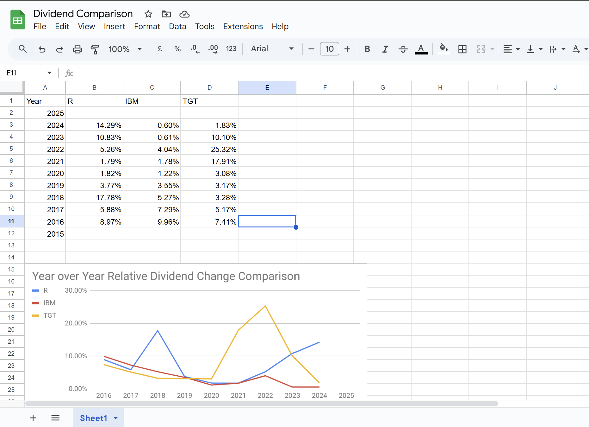
Task: Activate the paint format tool
Action: tap(95, 49)
